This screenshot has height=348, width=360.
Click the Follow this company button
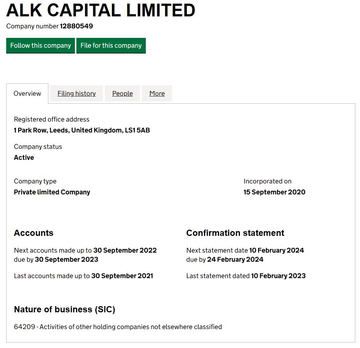pyautogui.click(x=40, y=46)
